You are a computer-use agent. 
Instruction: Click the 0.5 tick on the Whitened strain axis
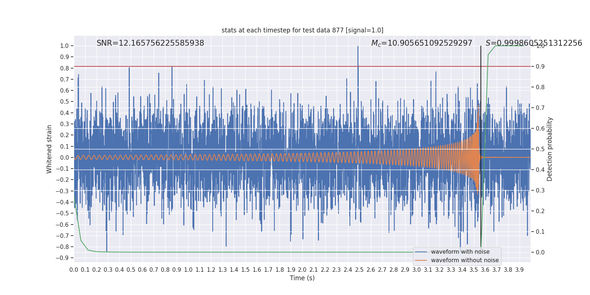coord(64,102)
